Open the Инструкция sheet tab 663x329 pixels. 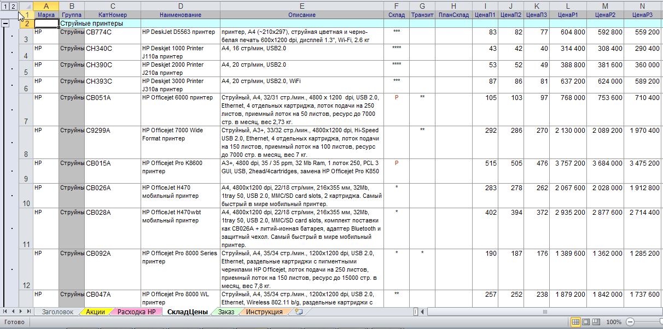point(264,312)
